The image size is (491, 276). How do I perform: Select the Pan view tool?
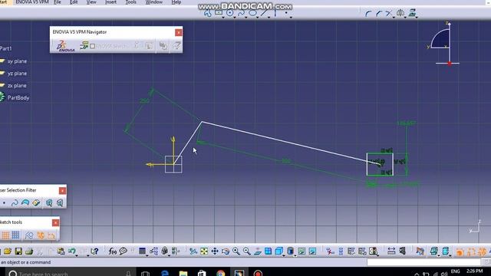click(215, 251)
